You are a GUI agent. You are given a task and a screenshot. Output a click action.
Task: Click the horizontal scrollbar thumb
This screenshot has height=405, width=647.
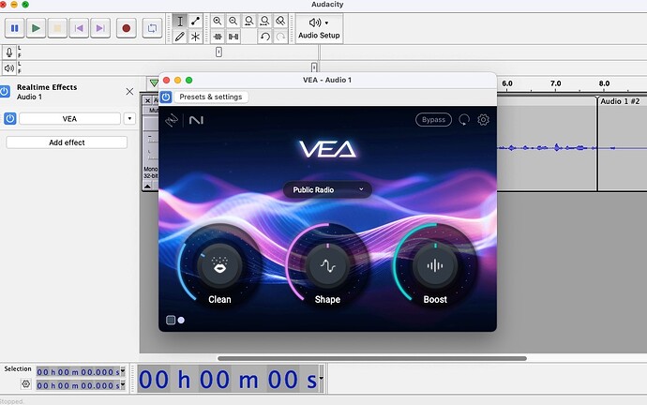(371, 358)
